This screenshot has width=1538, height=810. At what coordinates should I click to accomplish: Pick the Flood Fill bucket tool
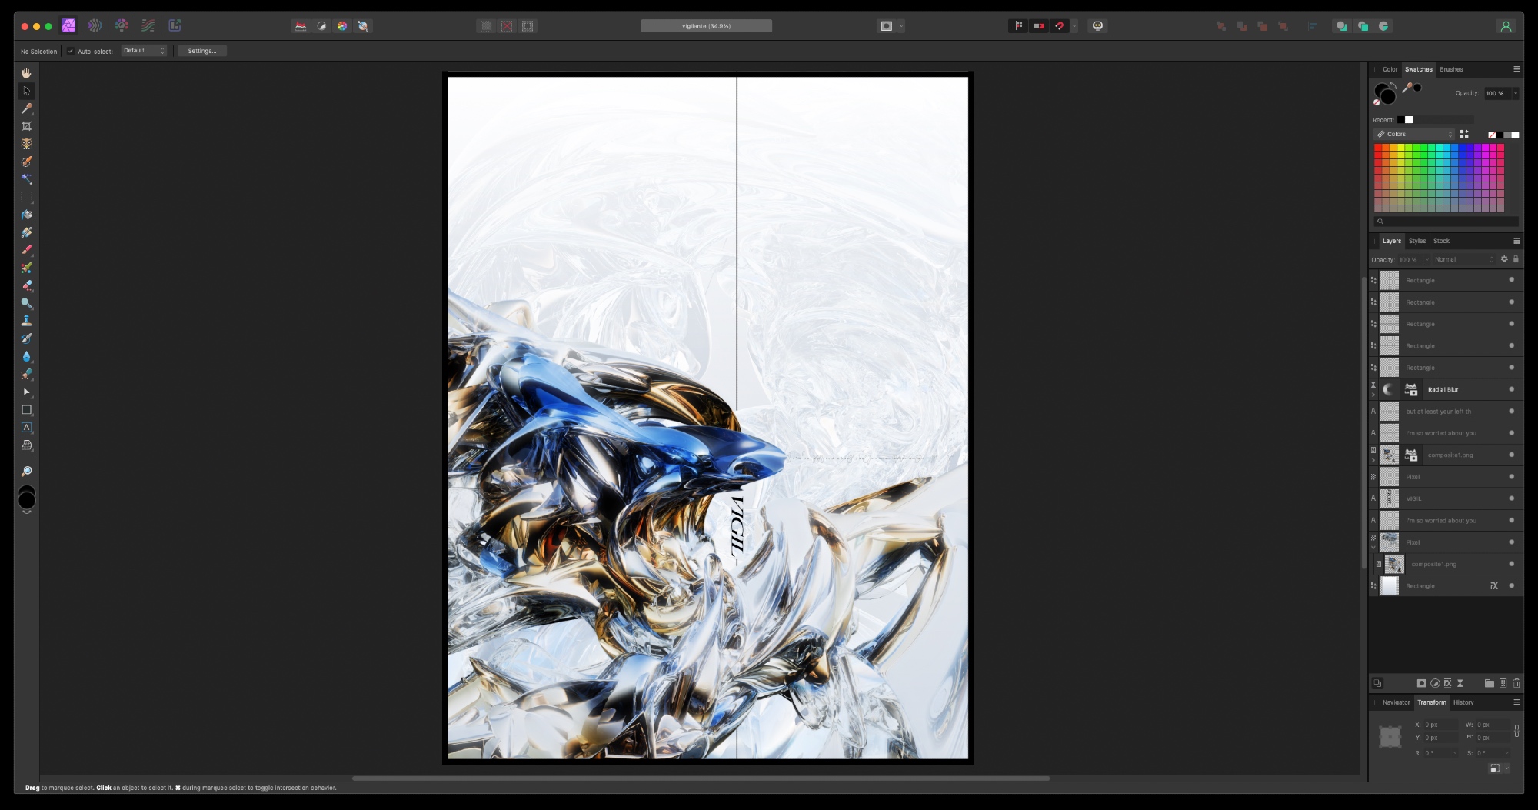pyautogui.click(x=26, y=215)
